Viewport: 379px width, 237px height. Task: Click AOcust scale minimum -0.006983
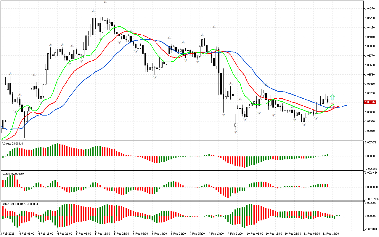(x=371, y=169)
